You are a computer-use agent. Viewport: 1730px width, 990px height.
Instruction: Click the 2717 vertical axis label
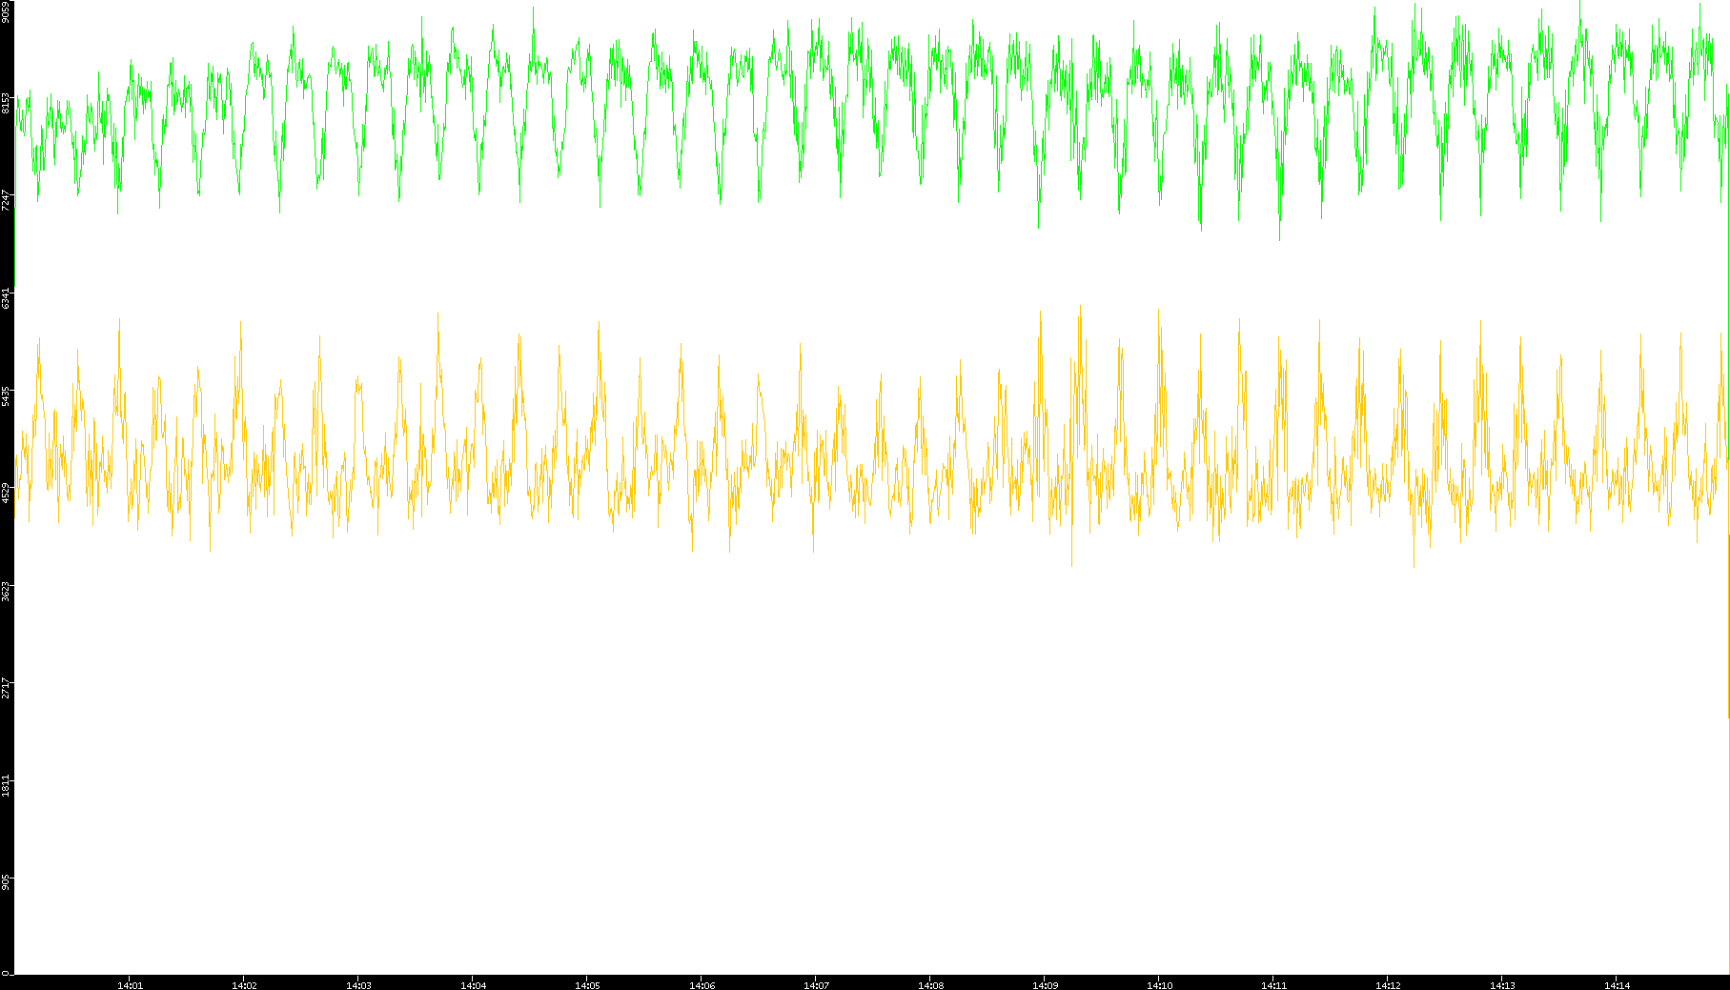7,688
